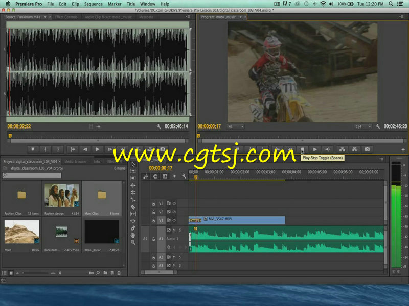Open the 1/4 playback resolution dropdown

[363, 126]
